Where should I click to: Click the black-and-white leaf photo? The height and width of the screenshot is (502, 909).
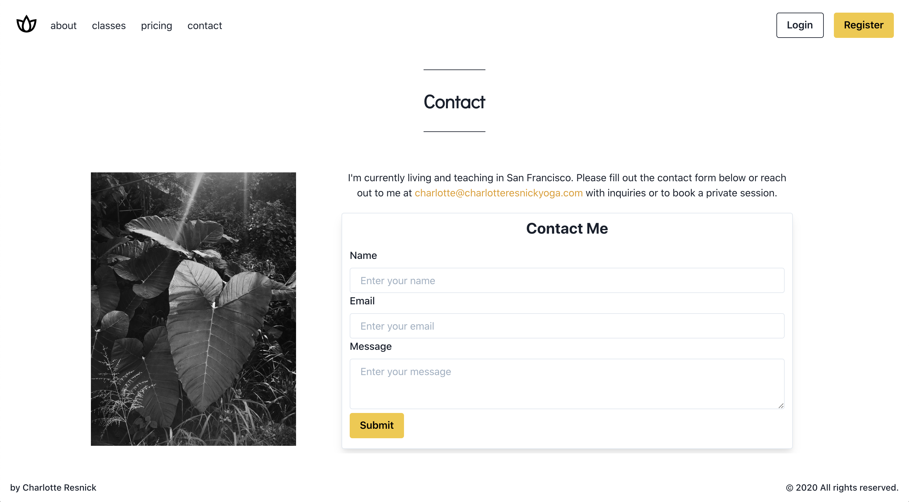[x=193, y=309]
